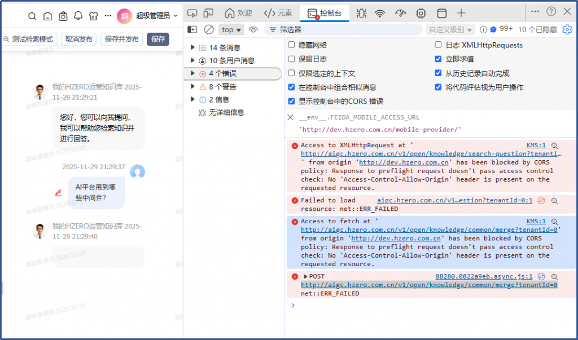Screen dimensions: 578x340
Task: Switch to the 元素 tab
Action: tap(278, 13)
